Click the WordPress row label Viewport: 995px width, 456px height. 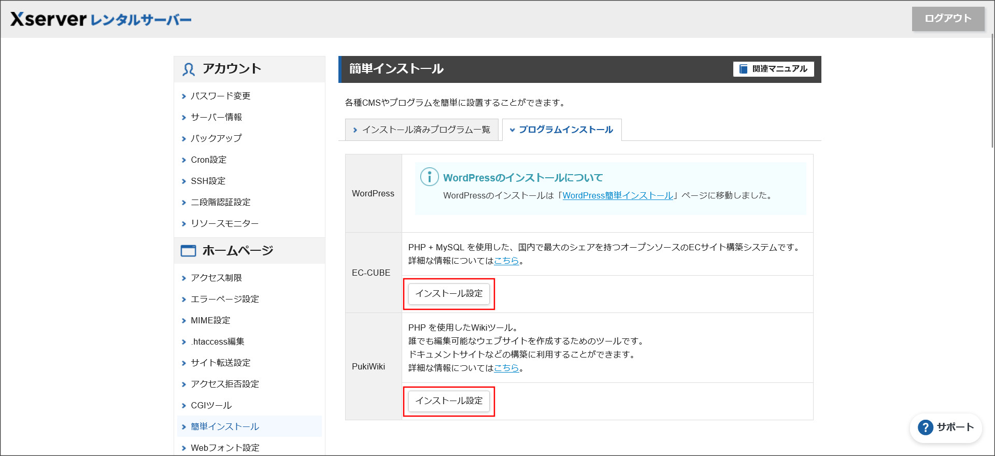click(x=373, y=193)
